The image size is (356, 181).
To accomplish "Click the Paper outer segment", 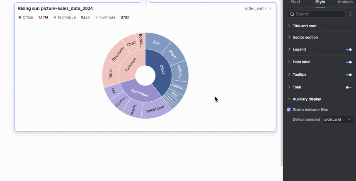I will point(173,54).
